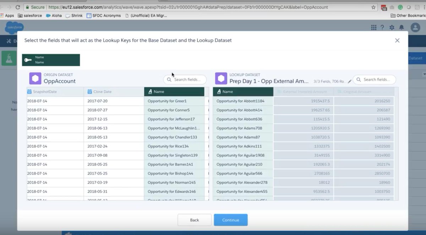The image size is (426, 235).
Task: Select External Invoiced Amount column header
Action: [x=304, y=92]
